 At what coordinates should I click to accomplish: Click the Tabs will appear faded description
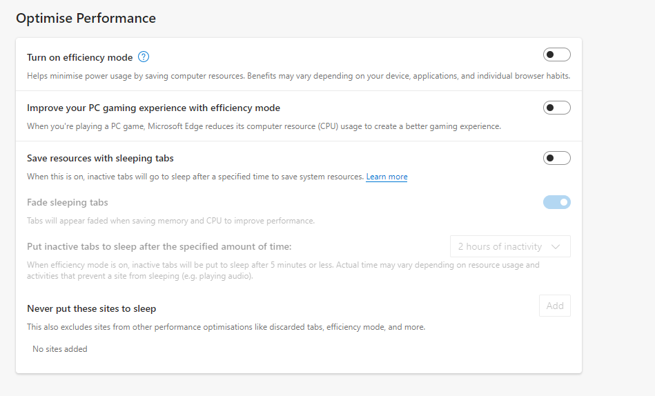click(170, 221)
